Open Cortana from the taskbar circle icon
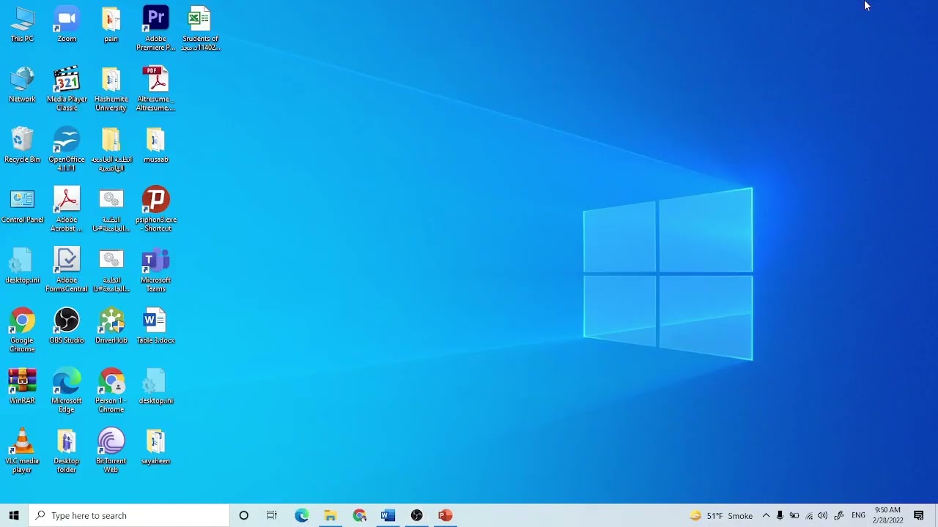Screen dimensions: 938x527 pyautogui.click(x=244, y=515)
